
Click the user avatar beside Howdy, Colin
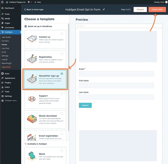(x=166, y=2)
